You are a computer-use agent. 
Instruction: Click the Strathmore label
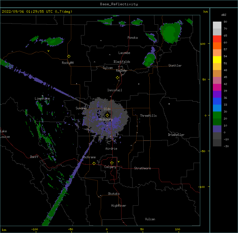click(x=142, y=168)
